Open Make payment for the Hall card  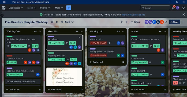coord(107,53)
